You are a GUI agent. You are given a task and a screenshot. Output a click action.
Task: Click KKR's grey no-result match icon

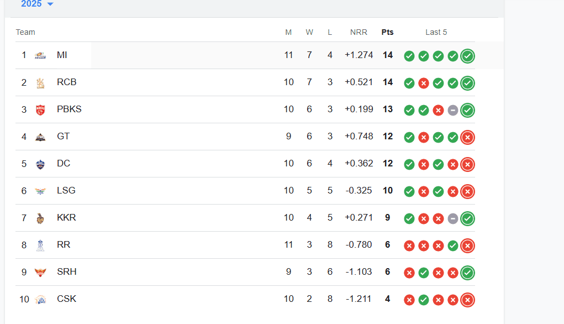pos(453,218)
